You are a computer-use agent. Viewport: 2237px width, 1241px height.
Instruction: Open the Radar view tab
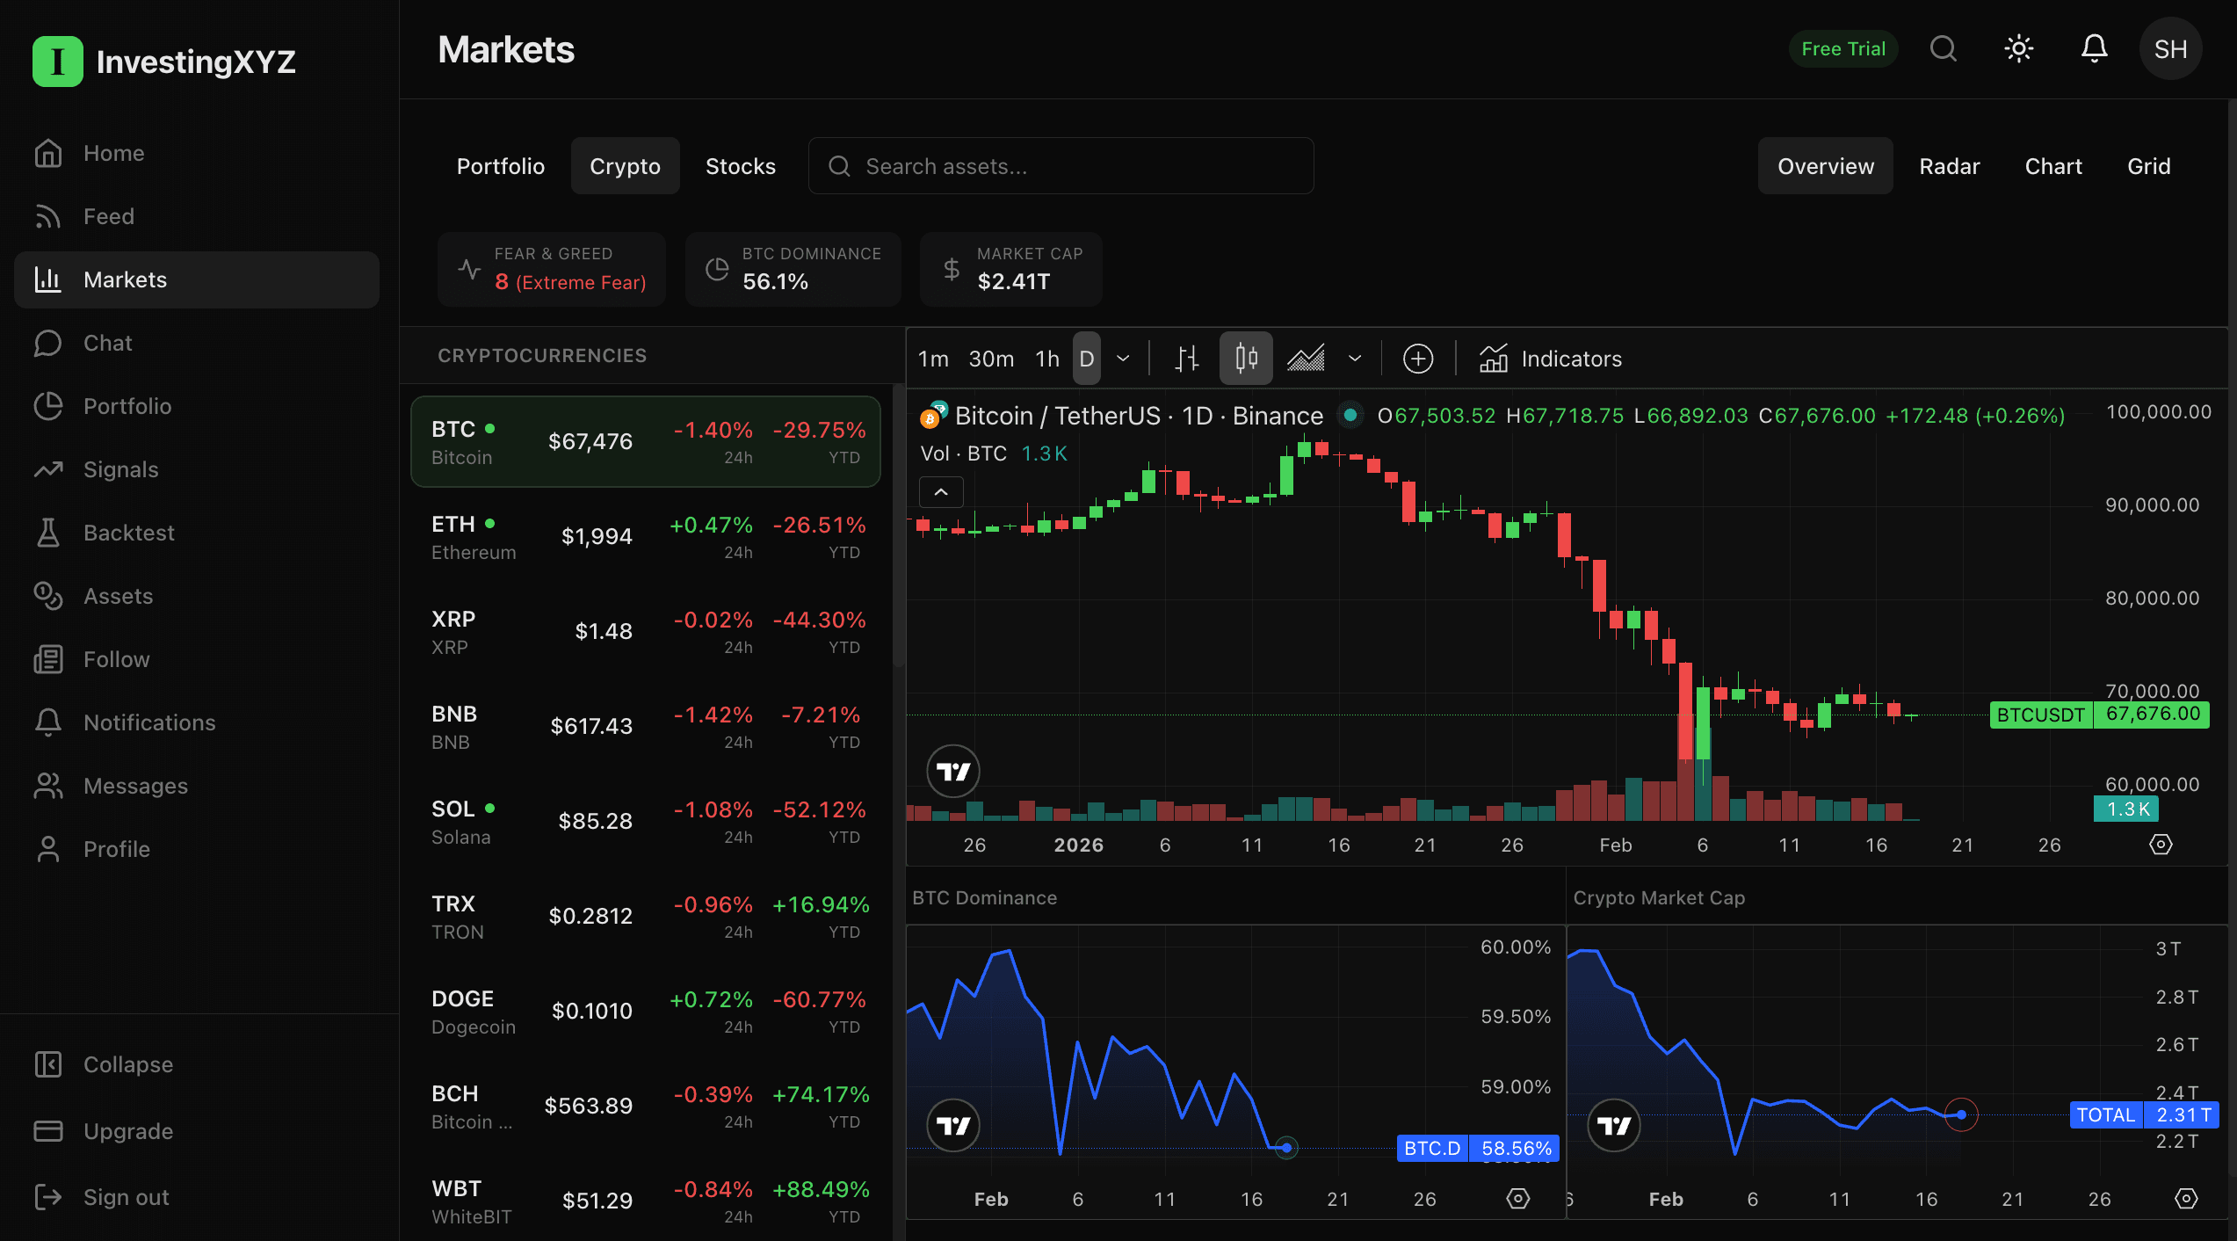pyautogui.click(x=1950, y=165)
